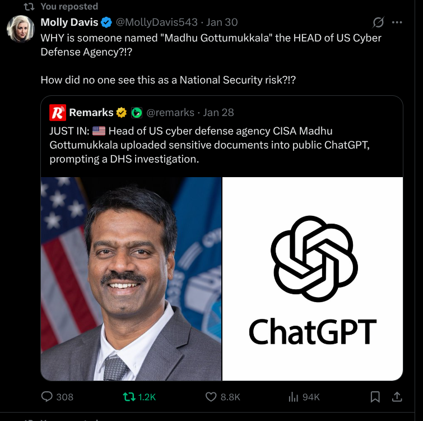Screen dimensions: 423x421
Task: Click Molly Davis's blue verified badge
Action: click(x=106, y=22)
